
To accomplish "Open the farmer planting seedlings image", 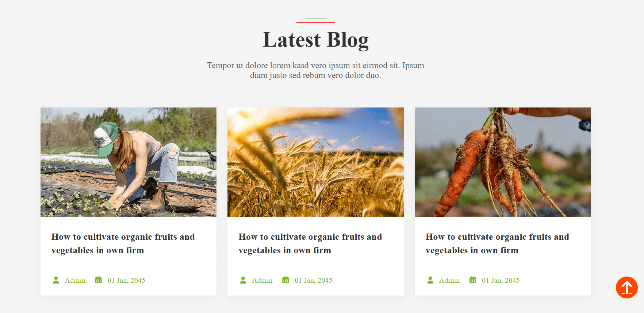I will (x=129, y=162).
